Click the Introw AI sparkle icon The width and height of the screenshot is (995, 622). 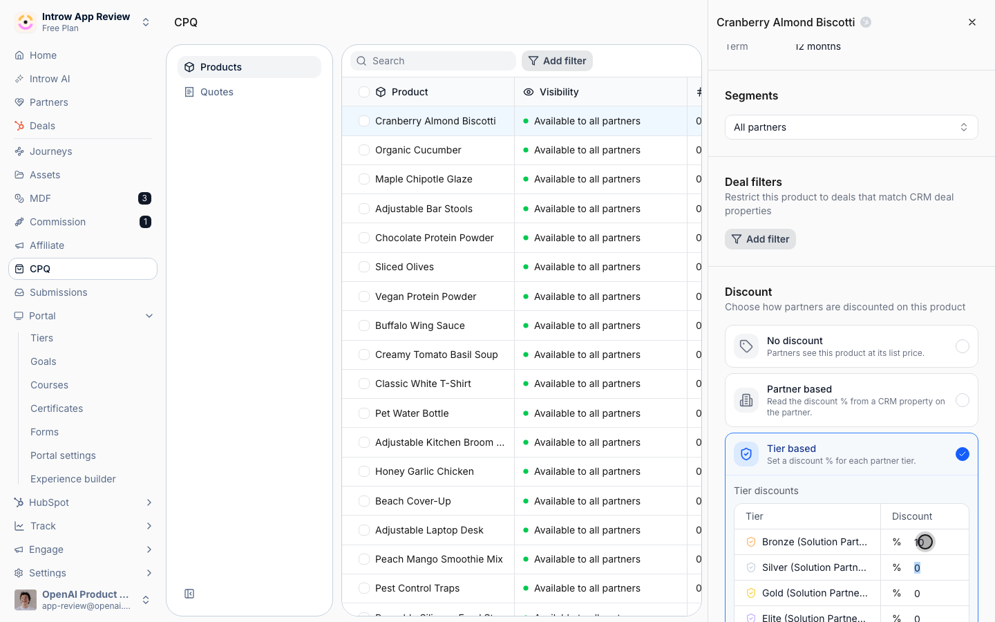point(19,79)
